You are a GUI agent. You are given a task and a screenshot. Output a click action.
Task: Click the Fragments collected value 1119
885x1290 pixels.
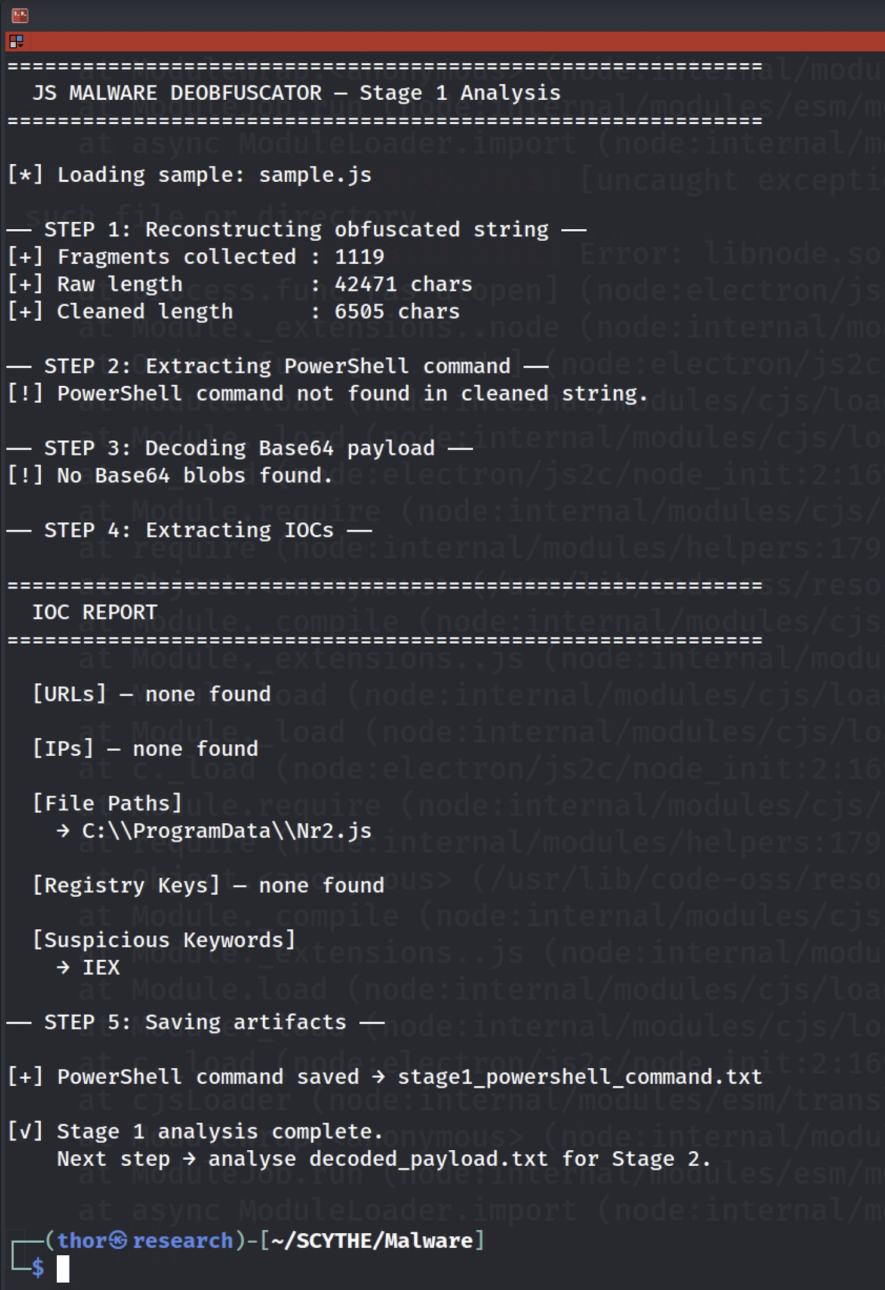tap(359, 257)
